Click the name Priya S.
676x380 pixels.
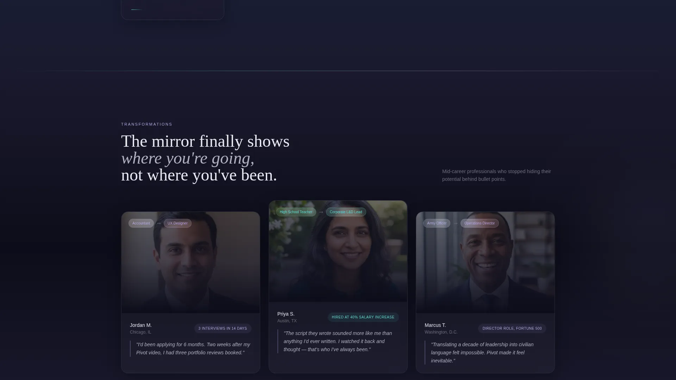click(x=286, y=314)
